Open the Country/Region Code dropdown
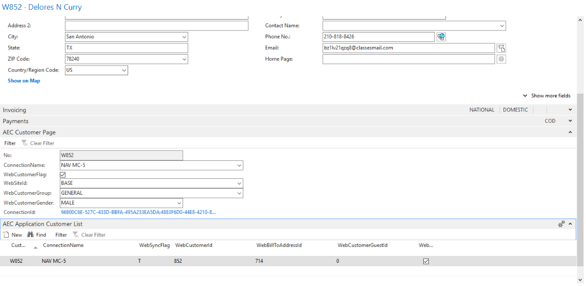This screenshot has height=286, width=586. click(x=124, y=70)
